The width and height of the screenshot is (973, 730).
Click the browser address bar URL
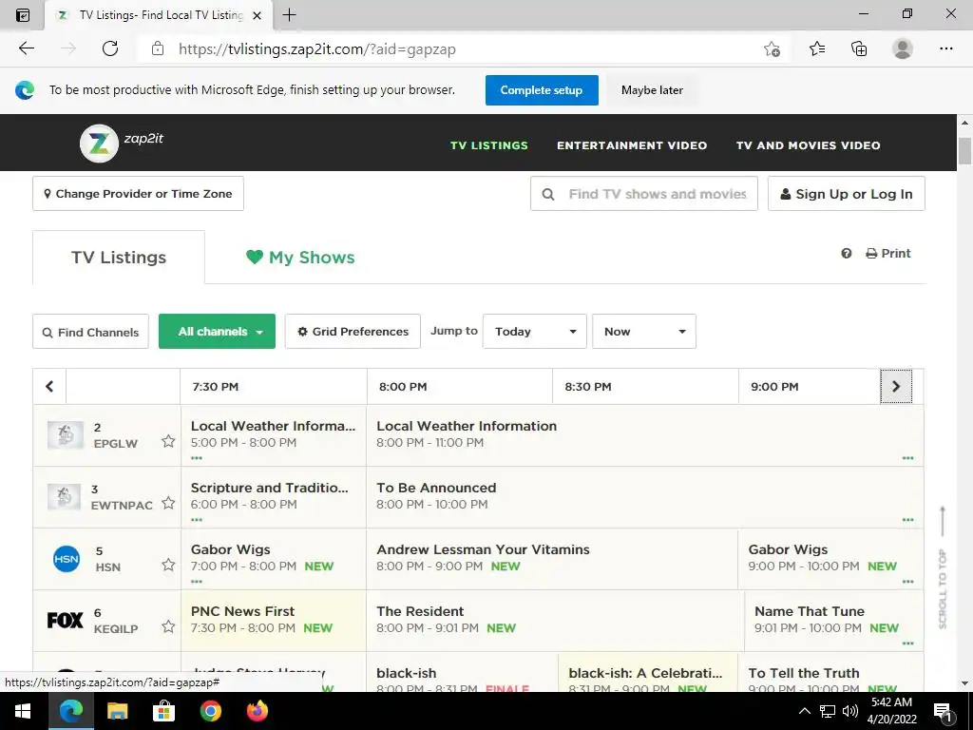(x=317, y=49)
